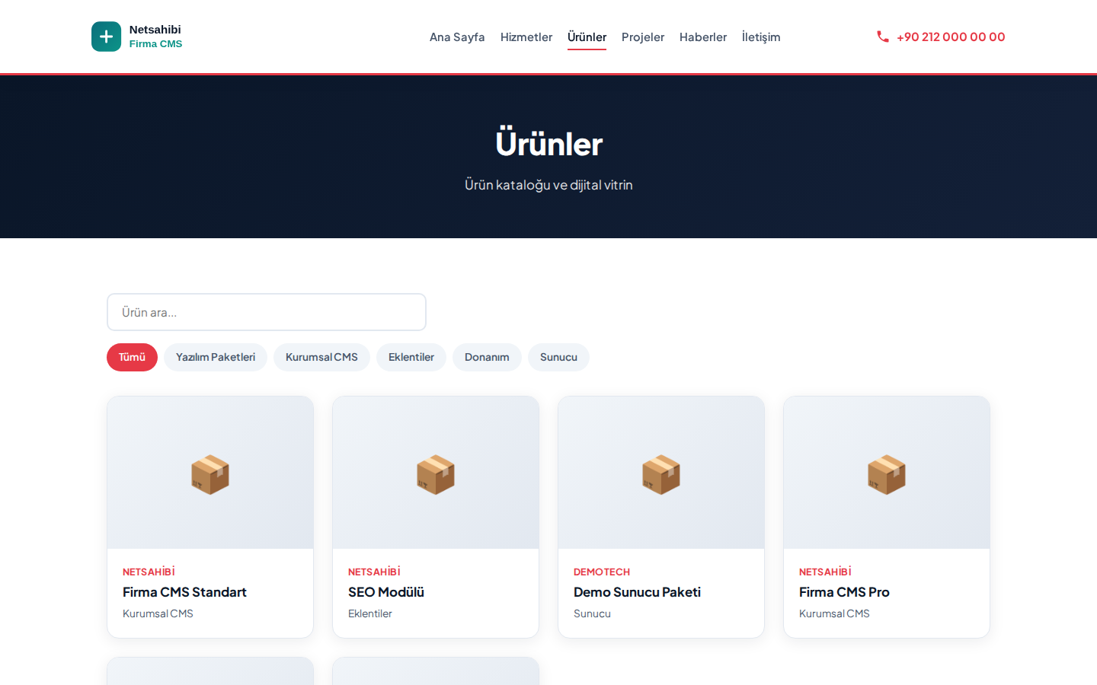
Task: Select the Ürünler navigation item
Action: coord(587,37)
